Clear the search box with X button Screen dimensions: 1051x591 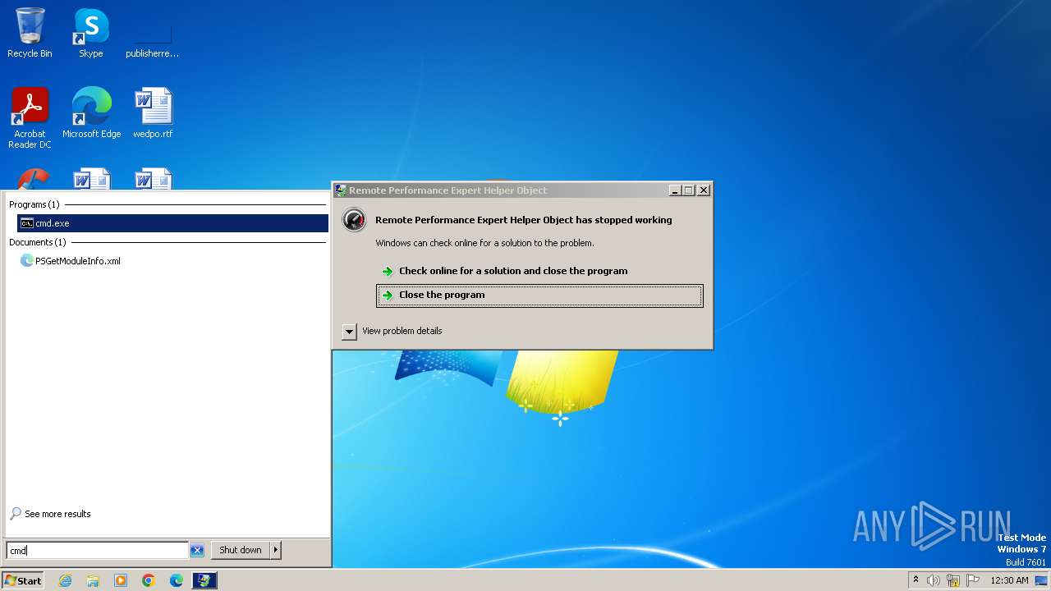(x=197, y=551)
